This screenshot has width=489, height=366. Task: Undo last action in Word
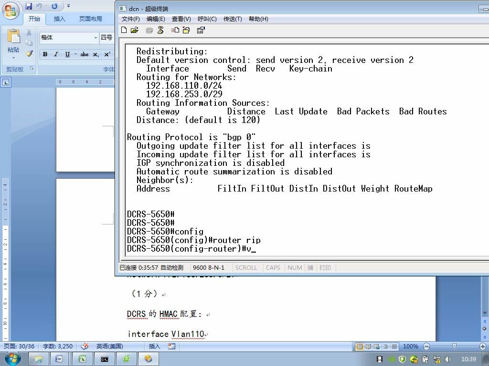pos(39,6)
